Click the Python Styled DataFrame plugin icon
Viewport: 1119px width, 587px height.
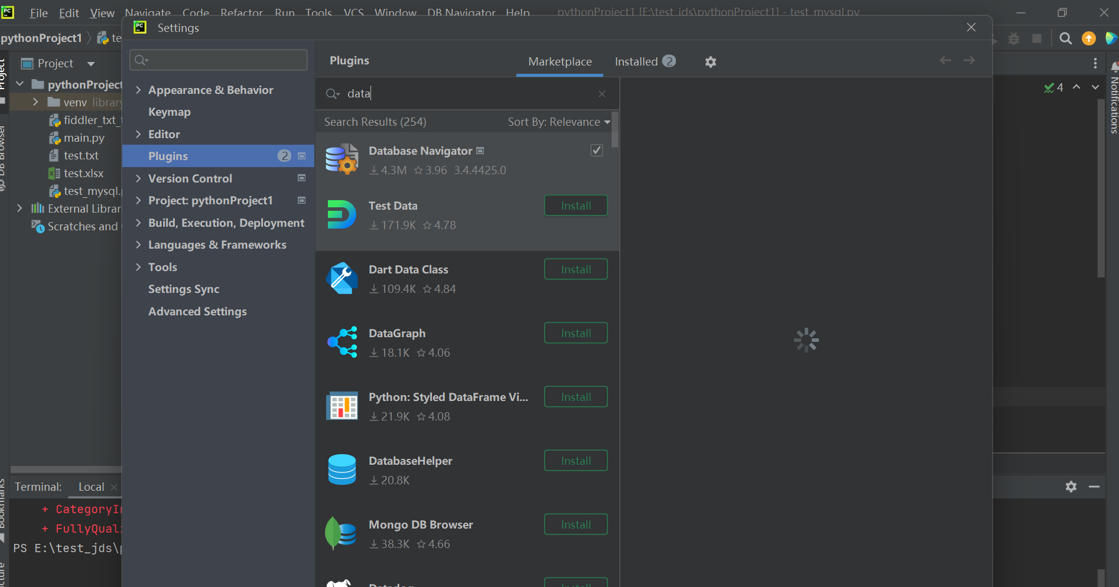(342, 406)
